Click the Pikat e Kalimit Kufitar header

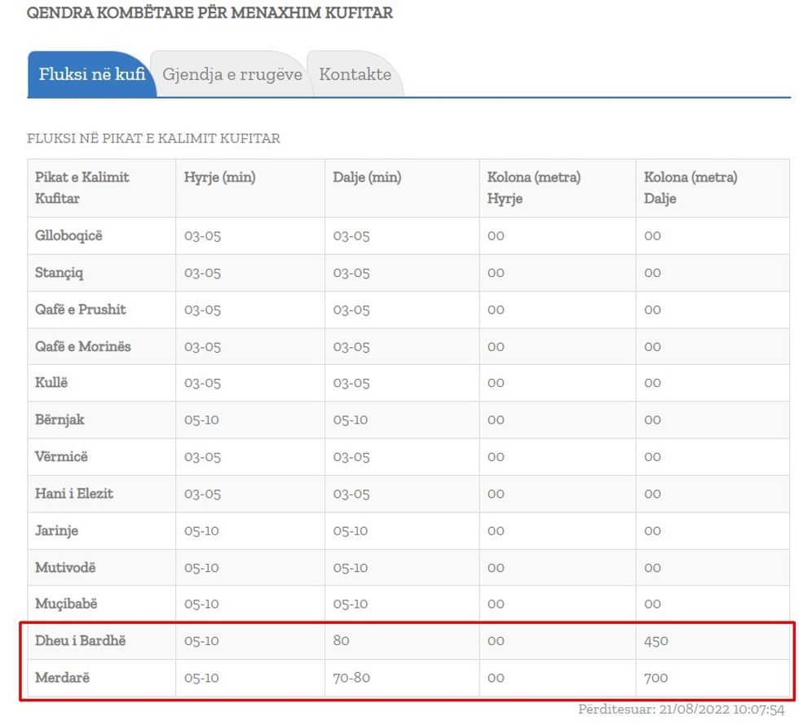[82, 187]
